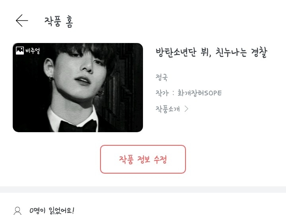Expand 작품소개 with the chevron arrow
This screenshot has height=215, width=286.
pyautogui.click(x=186, y=109)
